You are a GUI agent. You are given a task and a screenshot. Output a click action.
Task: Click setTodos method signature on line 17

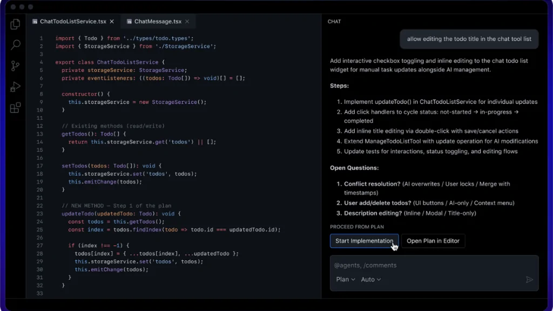111,166
